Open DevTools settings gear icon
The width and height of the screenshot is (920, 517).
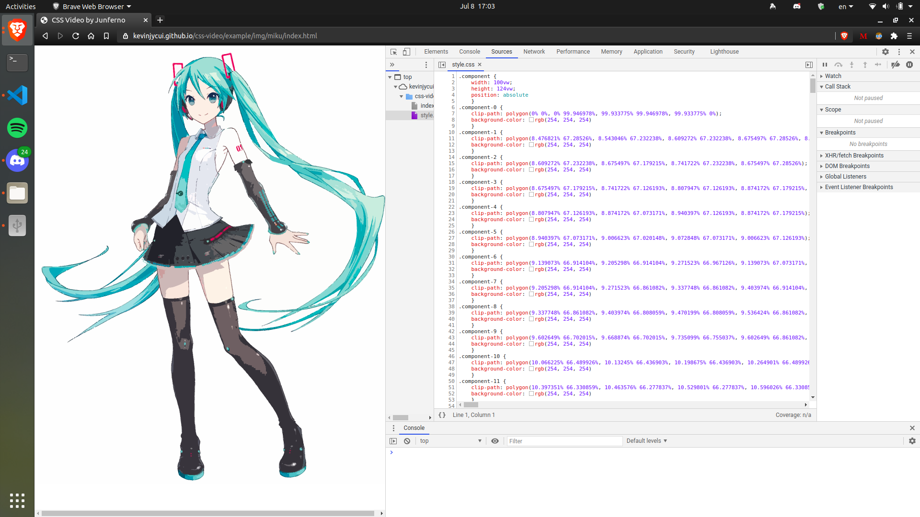pyautogui.click(x=885, y=52)
